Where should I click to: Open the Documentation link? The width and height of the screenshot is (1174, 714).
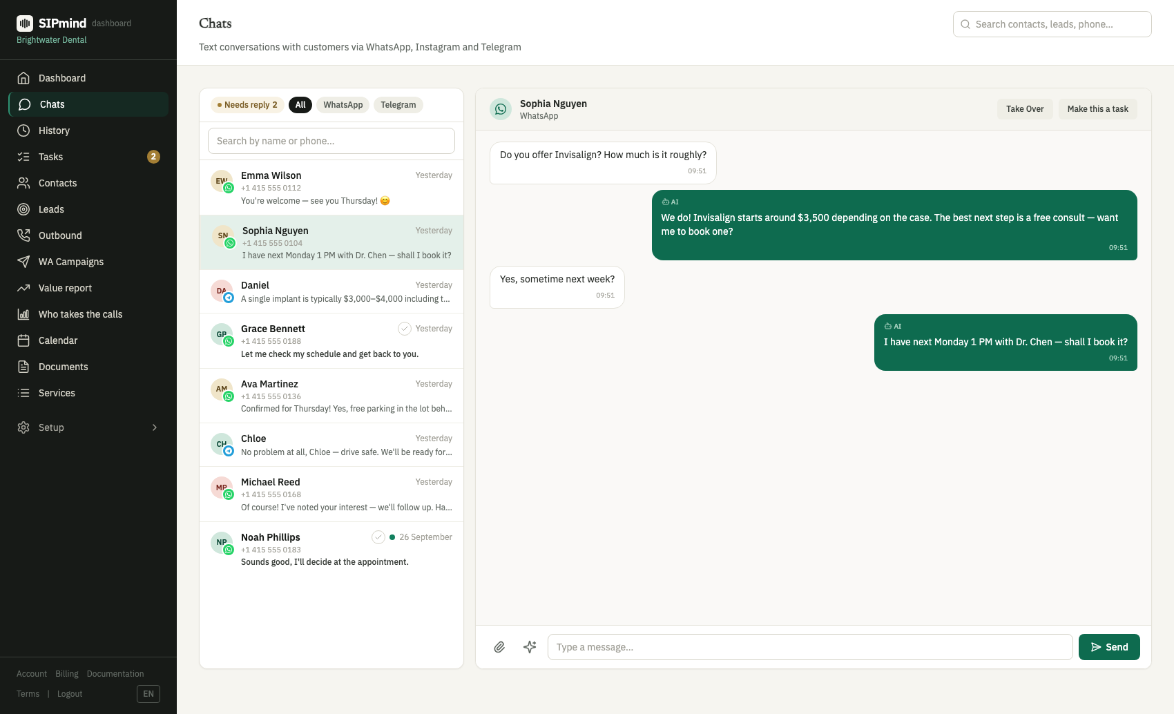pos(115,674)
